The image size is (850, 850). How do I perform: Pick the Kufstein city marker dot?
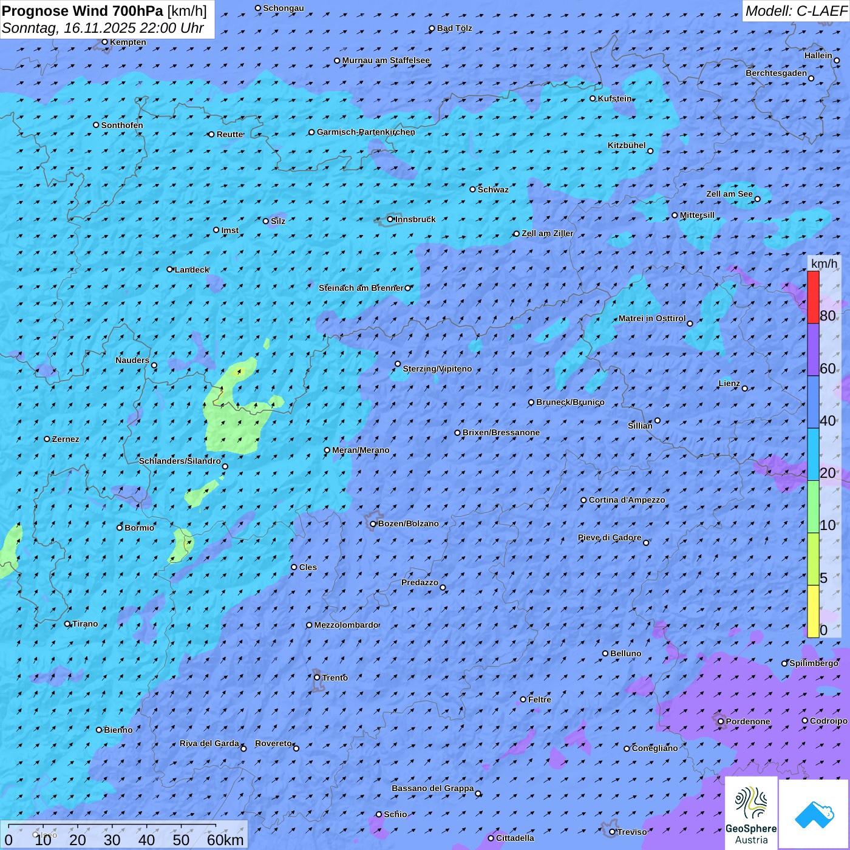pos(593,98)
